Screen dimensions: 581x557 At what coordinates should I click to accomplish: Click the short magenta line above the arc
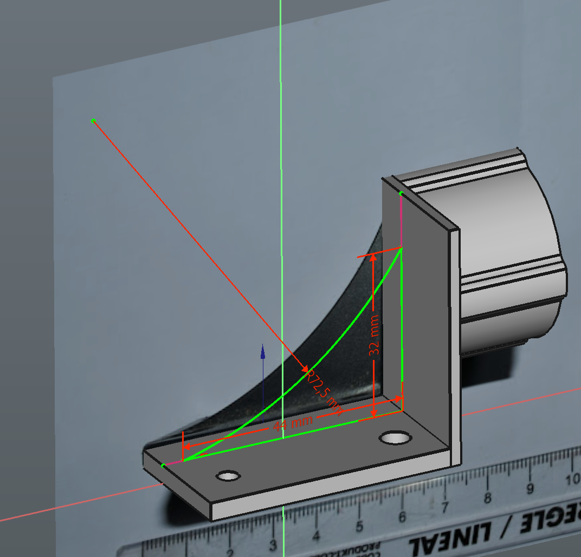point(401,219)
